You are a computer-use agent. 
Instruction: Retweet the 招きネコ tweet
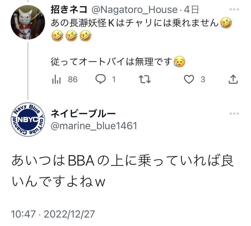tap(145, 79)
